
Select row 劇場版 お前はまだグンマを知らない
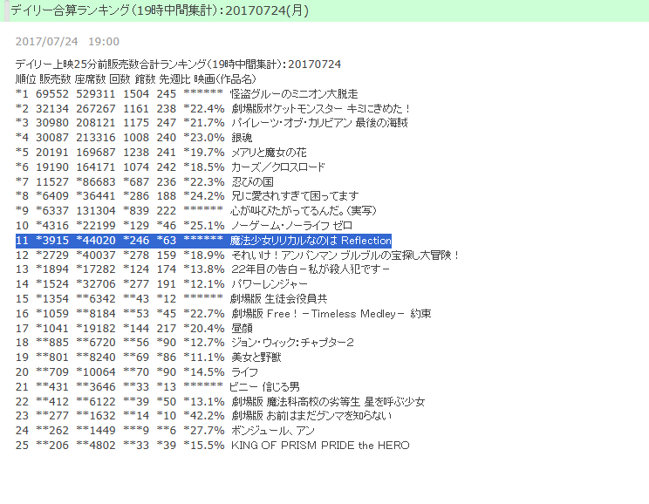[x=203, y=416]
